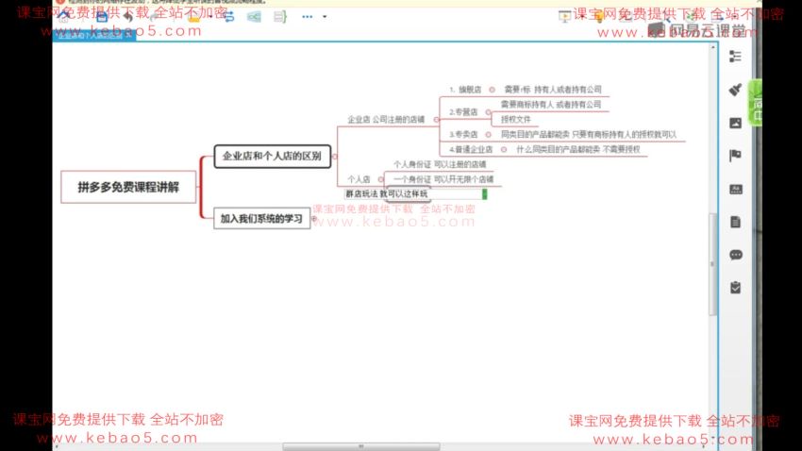Image resolution: width=802 pixels, height=451 pixels.
Task: Open the Notes page icon in sidebar
Action: pyautogui.click(x=735, y=222)
